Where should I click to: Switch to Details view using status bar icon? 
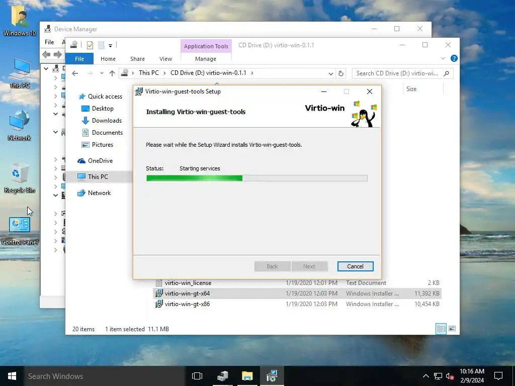pos(441,329)
